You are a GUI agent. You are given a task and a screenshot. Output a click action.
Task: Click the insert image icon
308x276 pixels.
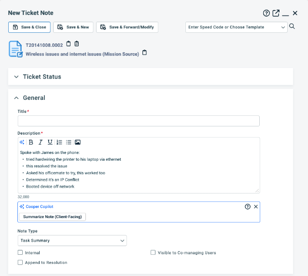click(78, 142)
